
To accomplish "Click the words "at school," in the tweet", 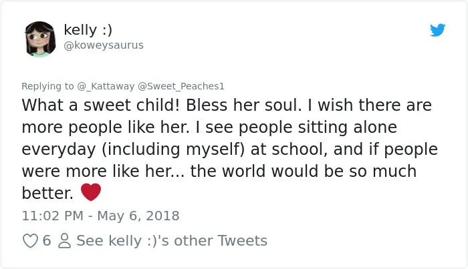I will pos(289,150).
